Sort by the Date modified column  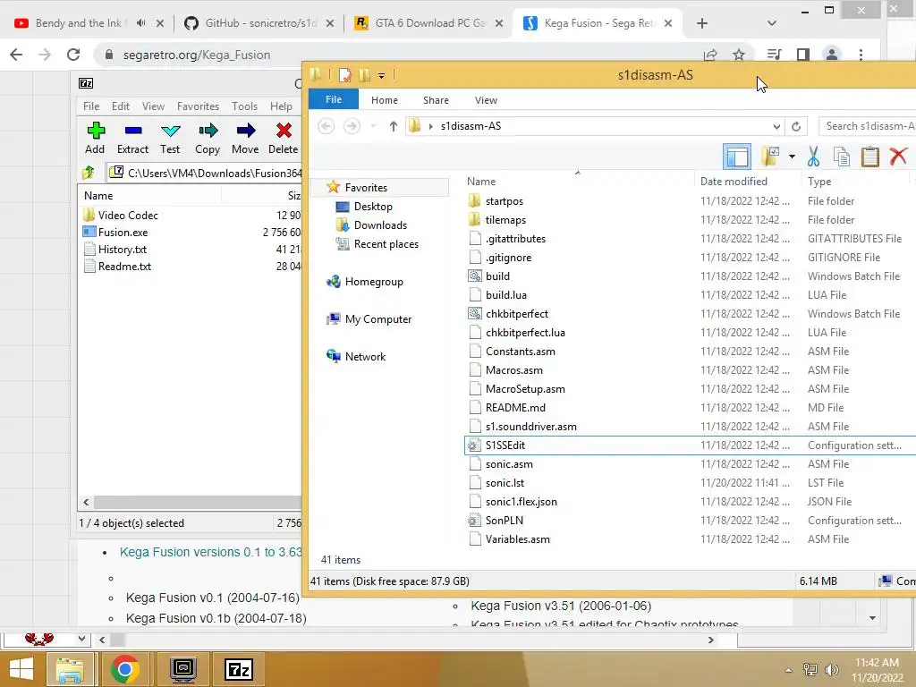pyautogui.click(x=734, y=182)
